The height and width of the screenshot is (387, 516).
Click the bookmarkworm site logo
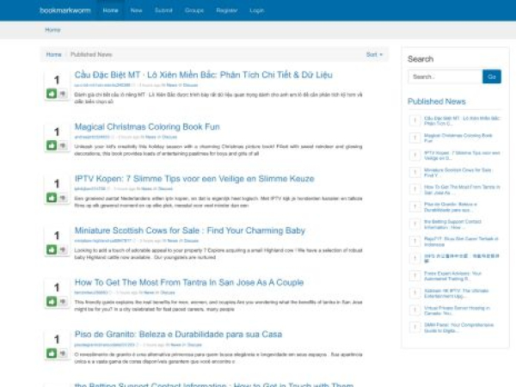coord(65,10)
